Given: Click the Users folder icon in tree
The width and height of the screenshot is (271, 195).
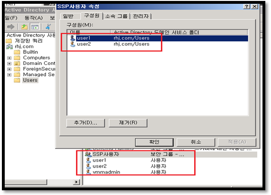Looking at the screenshot, I should click(17, 80).
